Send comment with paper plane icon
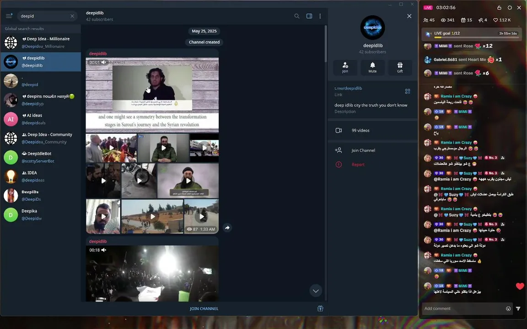Viewport: 527px width, 329px height. (x=518, y=308)
